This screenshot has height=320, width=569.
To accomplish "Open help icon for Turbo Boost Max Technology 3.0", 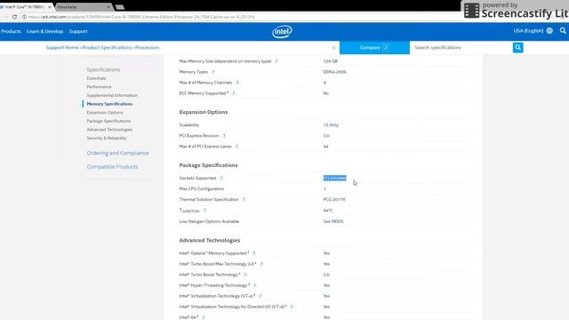I will coord(261,264).
